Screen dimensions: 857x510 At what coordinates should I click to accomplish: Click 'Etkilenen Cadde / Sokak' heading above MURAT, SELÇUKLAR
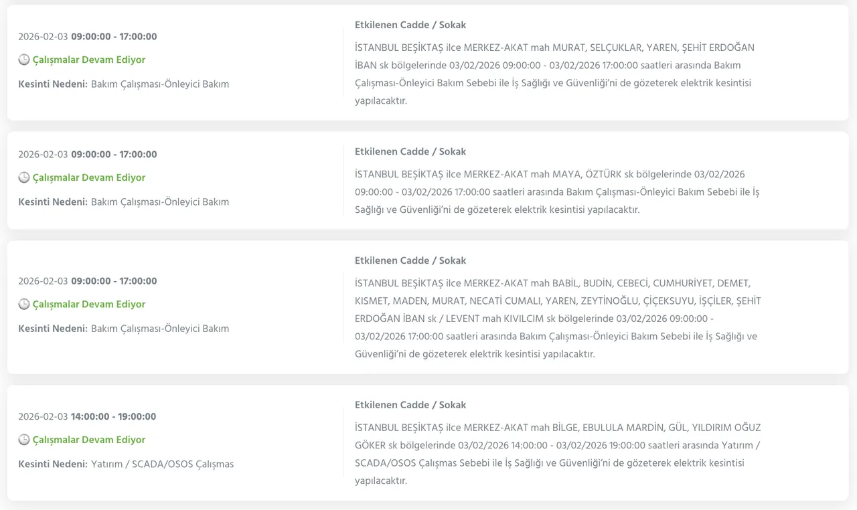point(410,25)
